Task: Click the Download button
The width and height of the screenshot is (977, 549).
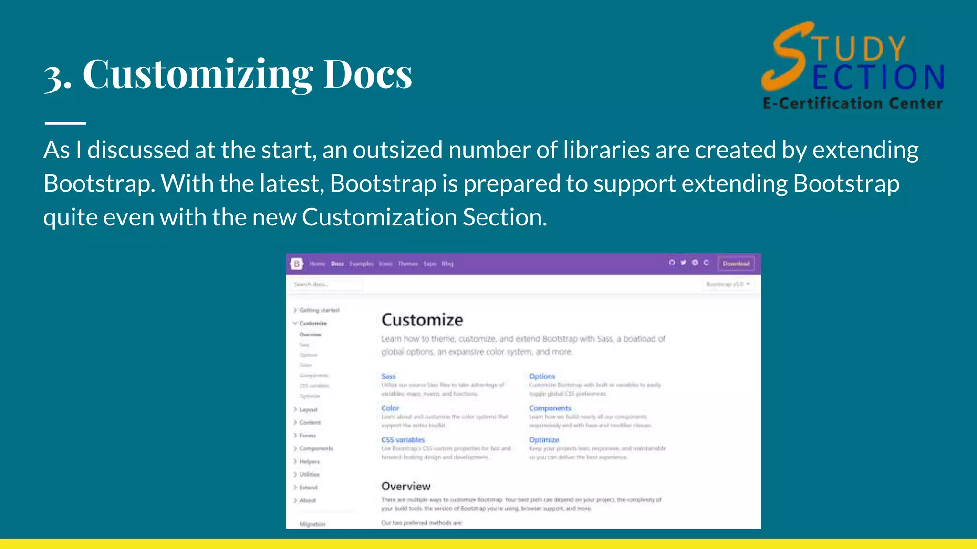Action: (x=736, y=264)
